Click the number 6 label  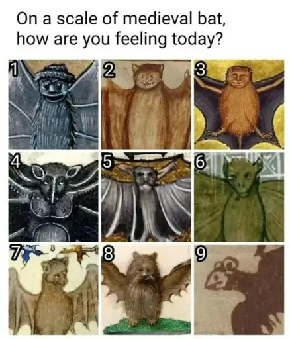(x=201, y=164)
